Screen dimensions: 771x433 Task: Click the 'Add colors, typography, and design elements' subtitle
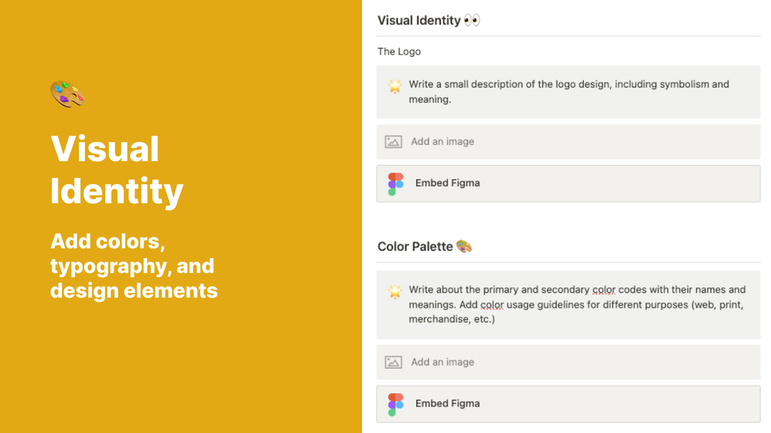point(133,266)
